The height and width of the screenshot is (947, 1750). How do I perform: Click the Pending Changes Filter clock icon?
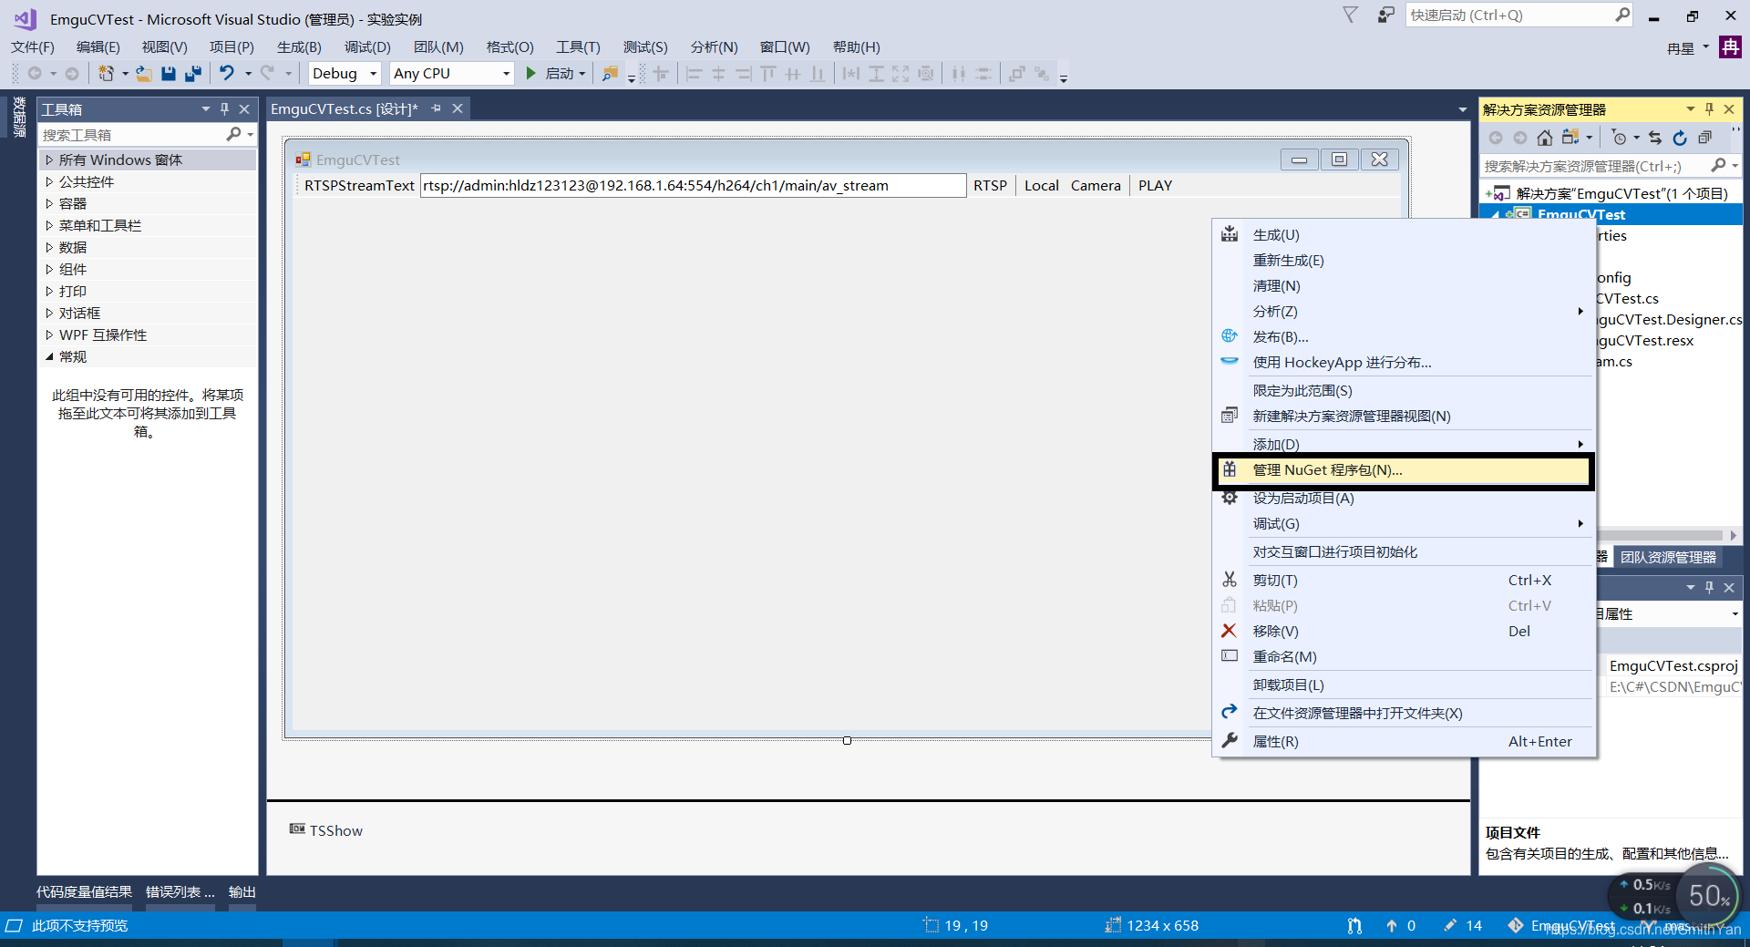click(1619, 138)
